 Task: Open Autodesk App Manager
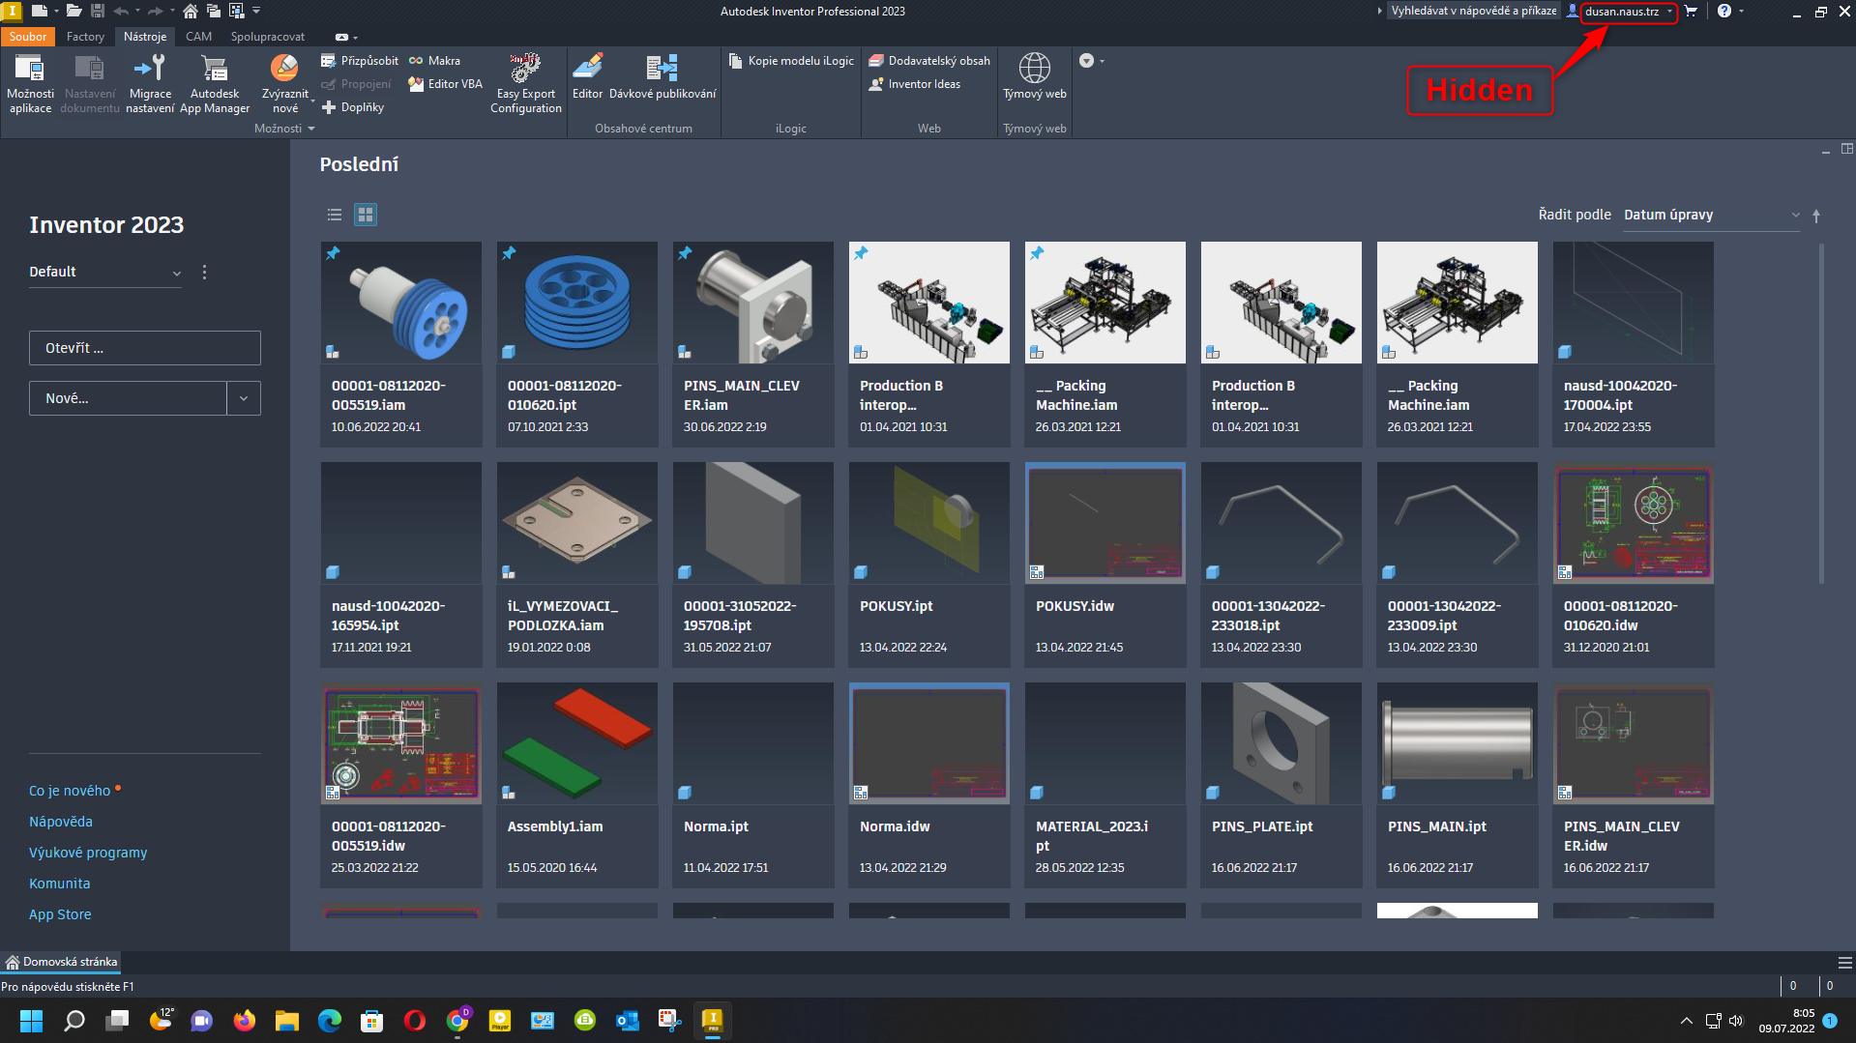coord(214,82)
